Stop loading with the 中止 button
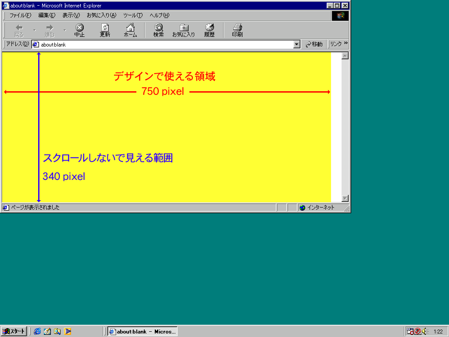Image resolution: width=449 pixels, height=337 pixels. [x=79, y=30]
